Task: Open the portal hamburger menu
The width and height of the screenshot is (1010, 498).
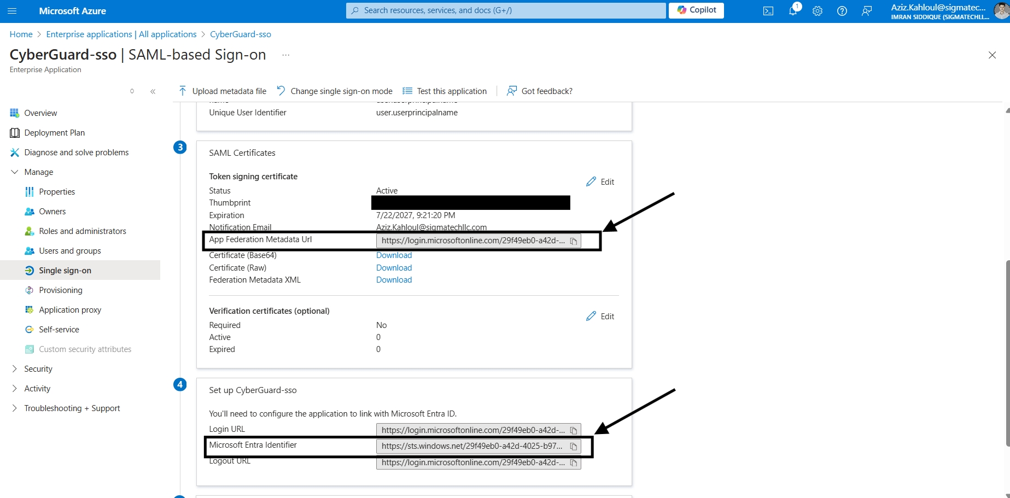Action: [12, 11]
